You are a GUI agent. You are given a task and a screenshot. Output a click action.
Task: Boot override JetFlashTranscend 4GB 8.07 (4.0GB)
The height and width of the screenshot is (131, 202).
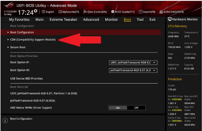point(33,101)
